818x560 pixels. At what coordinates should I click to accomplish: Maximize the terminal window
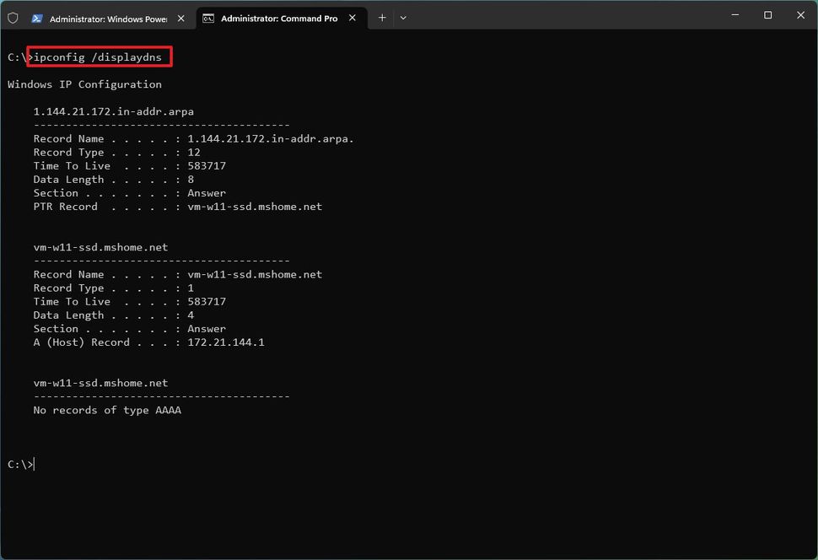point(767,14)
